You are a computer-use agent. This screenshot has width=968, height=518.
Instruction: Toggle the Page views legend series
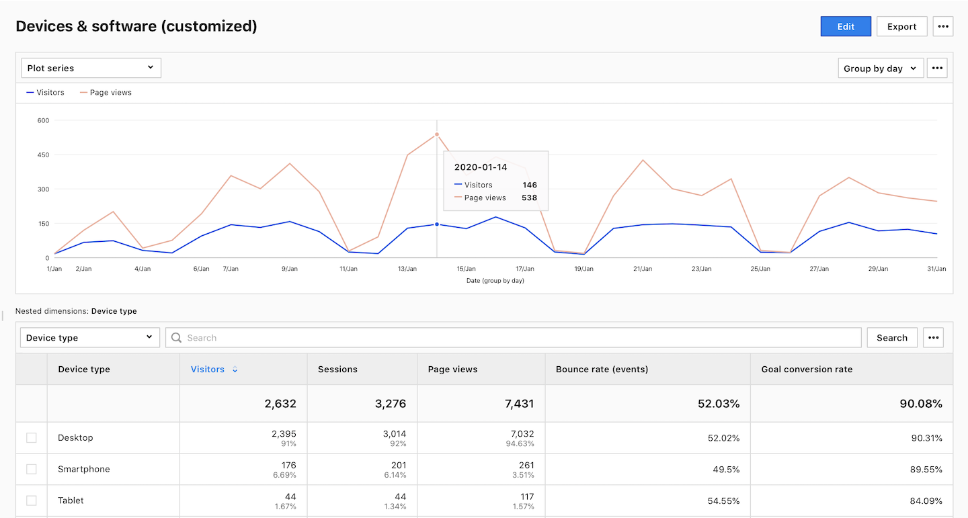click(106, 93)
